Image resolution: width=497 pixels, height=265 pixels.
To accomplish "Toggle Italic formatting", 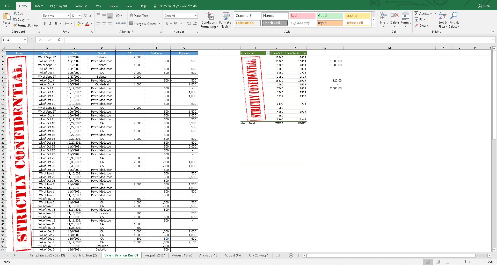I will [50, 24].
